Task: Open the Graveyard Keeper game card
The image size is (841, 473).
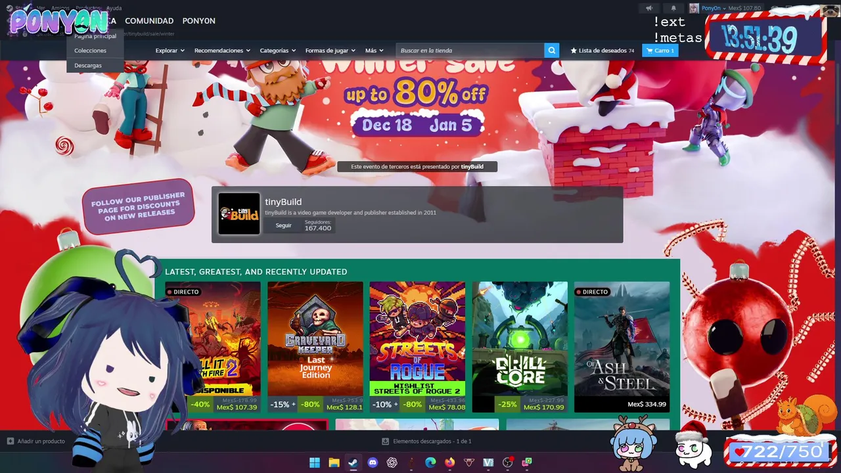Action: point(315,347)
